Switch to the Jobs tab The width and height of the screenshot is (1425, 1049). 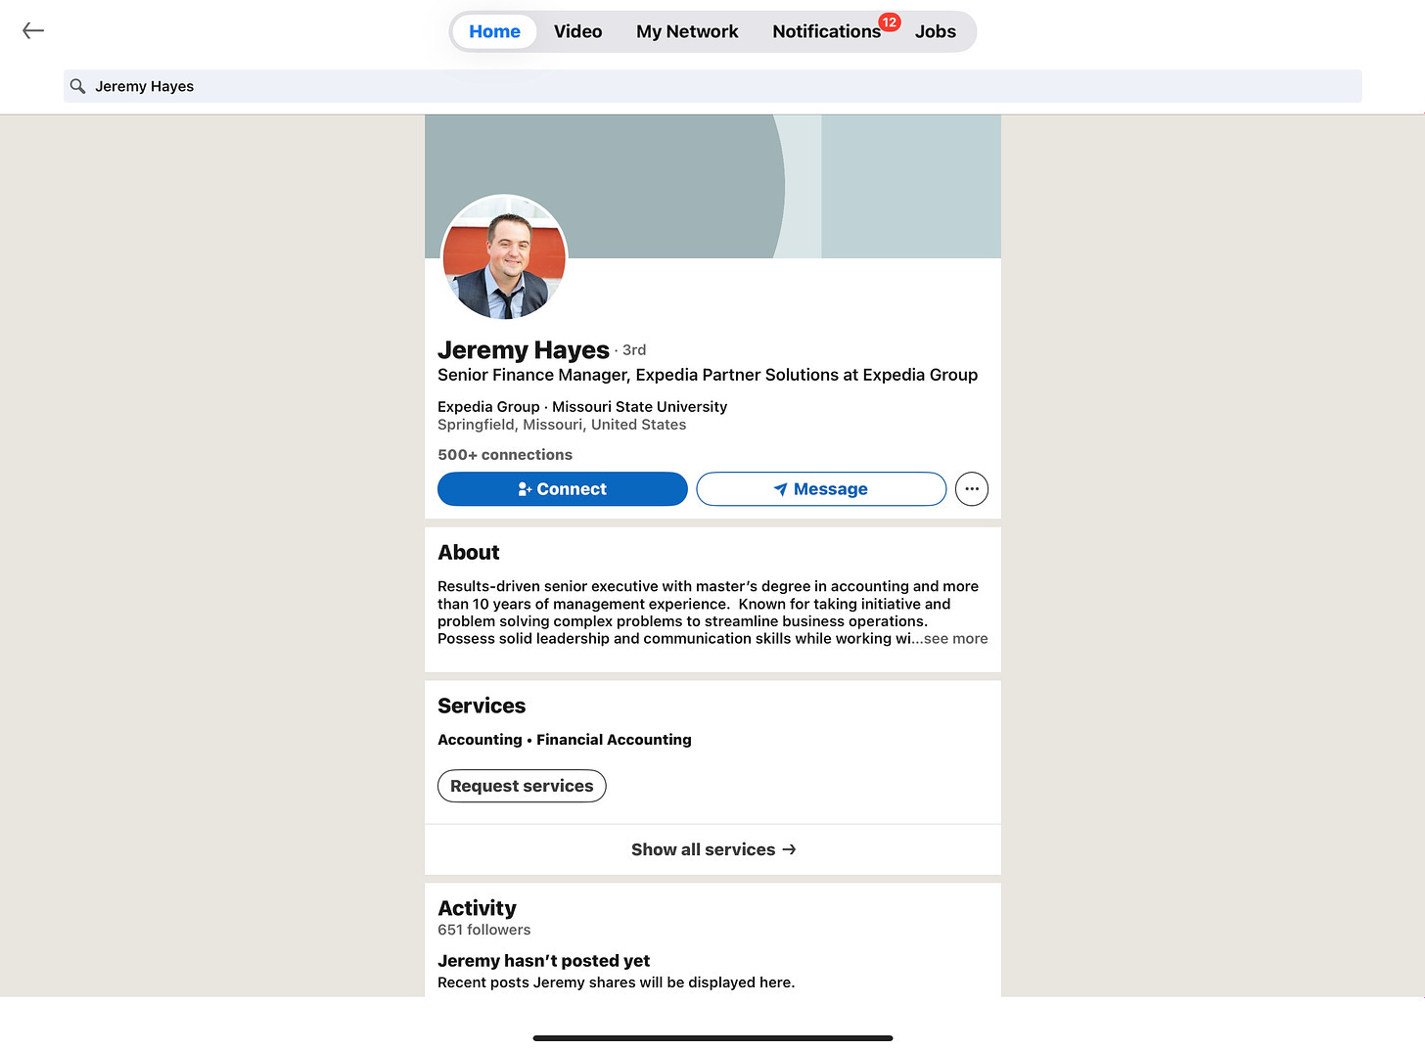(935, 31)
